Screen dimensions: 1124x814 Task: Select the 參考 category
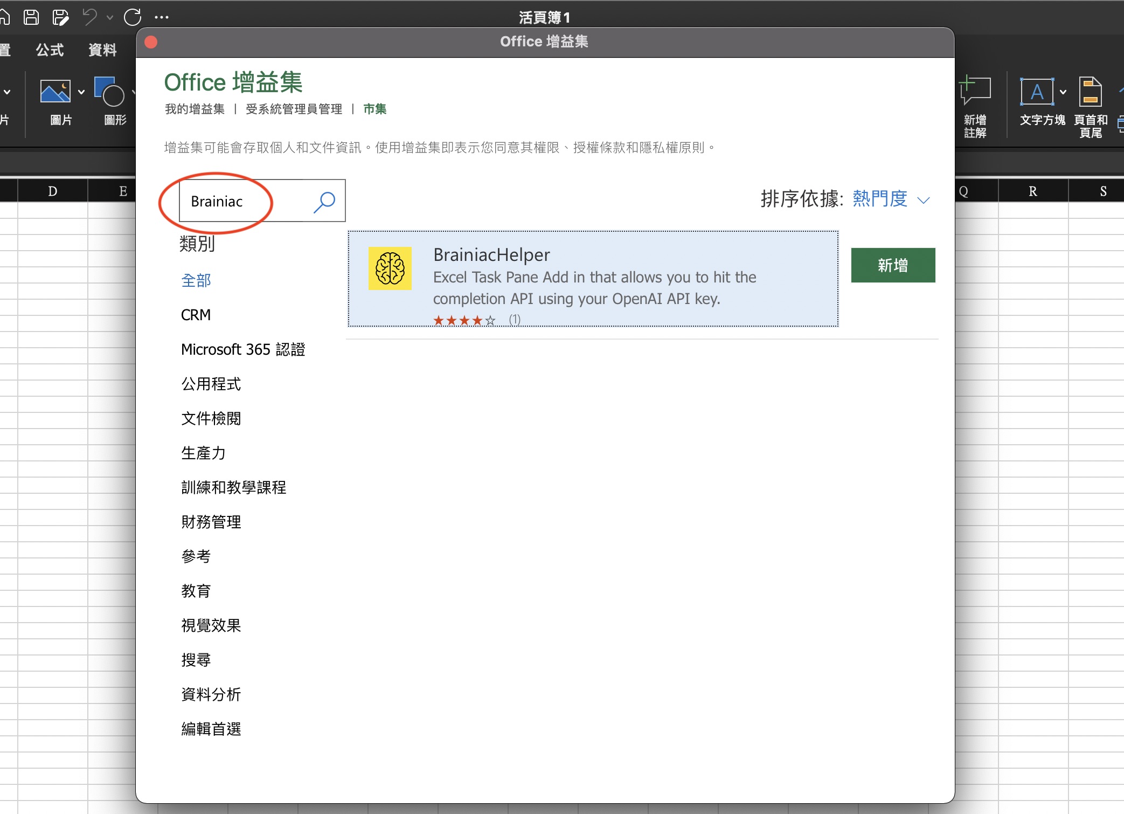(196, 556)
